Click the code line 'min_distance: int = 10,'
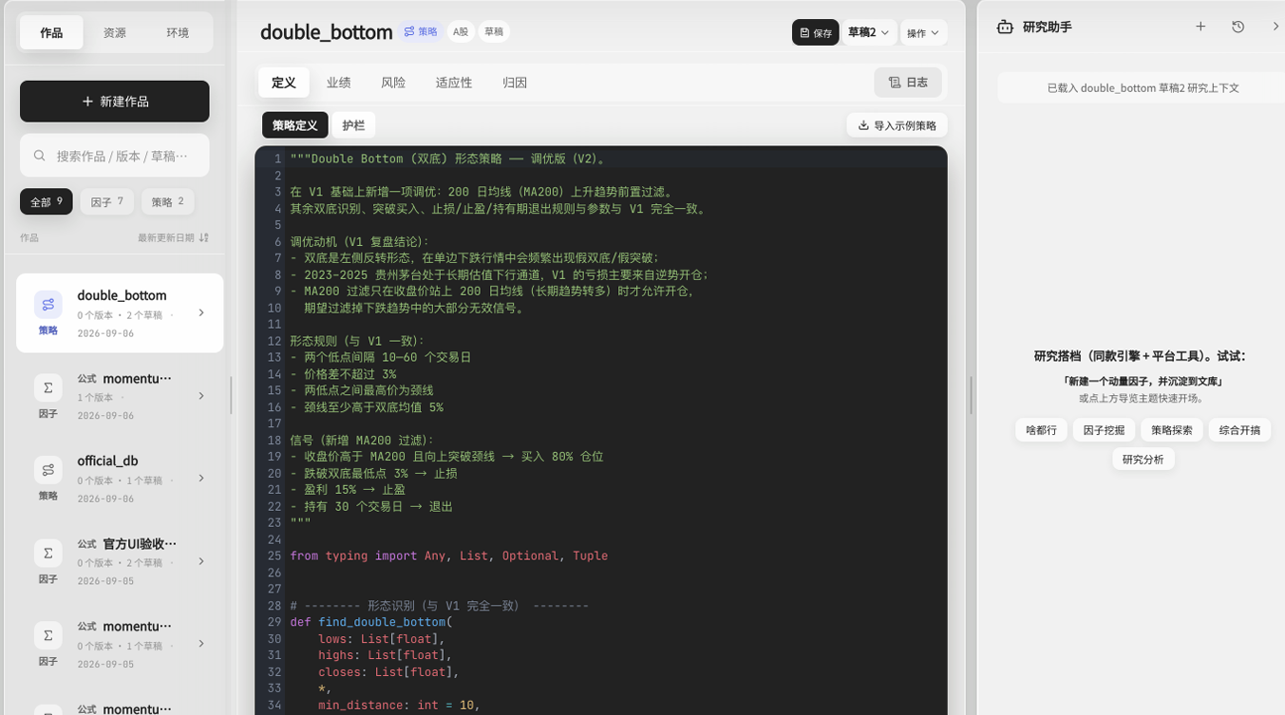This screenshot has height=715, width=1285. tap(399, 705)
